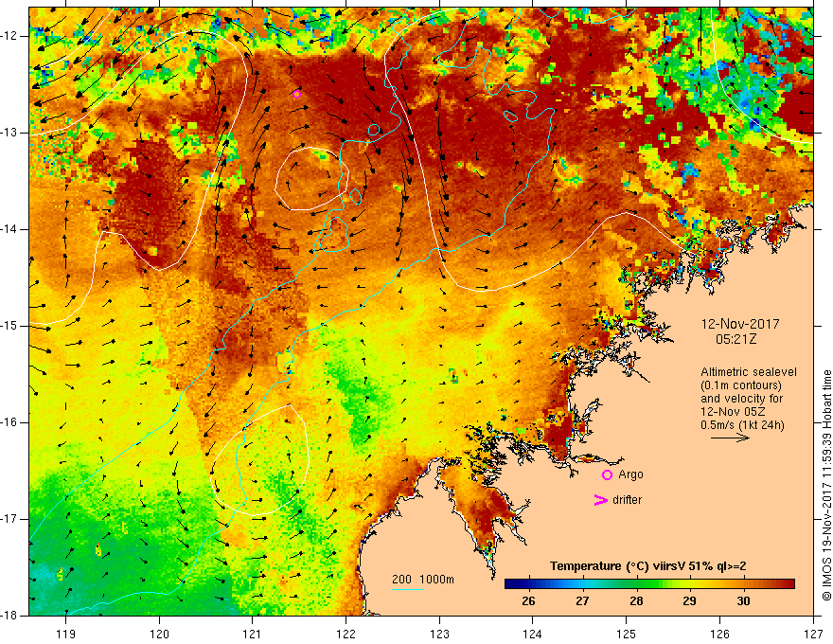Click the temperature color bar

coord(649,584)
